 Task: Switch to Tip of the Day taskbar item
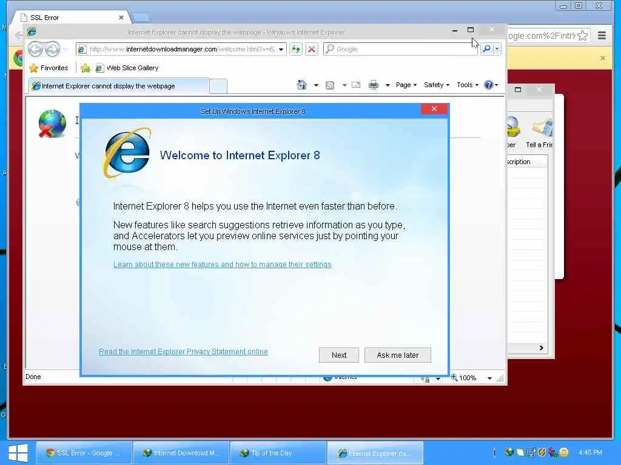pyautogui.click(x=278, y=453)
